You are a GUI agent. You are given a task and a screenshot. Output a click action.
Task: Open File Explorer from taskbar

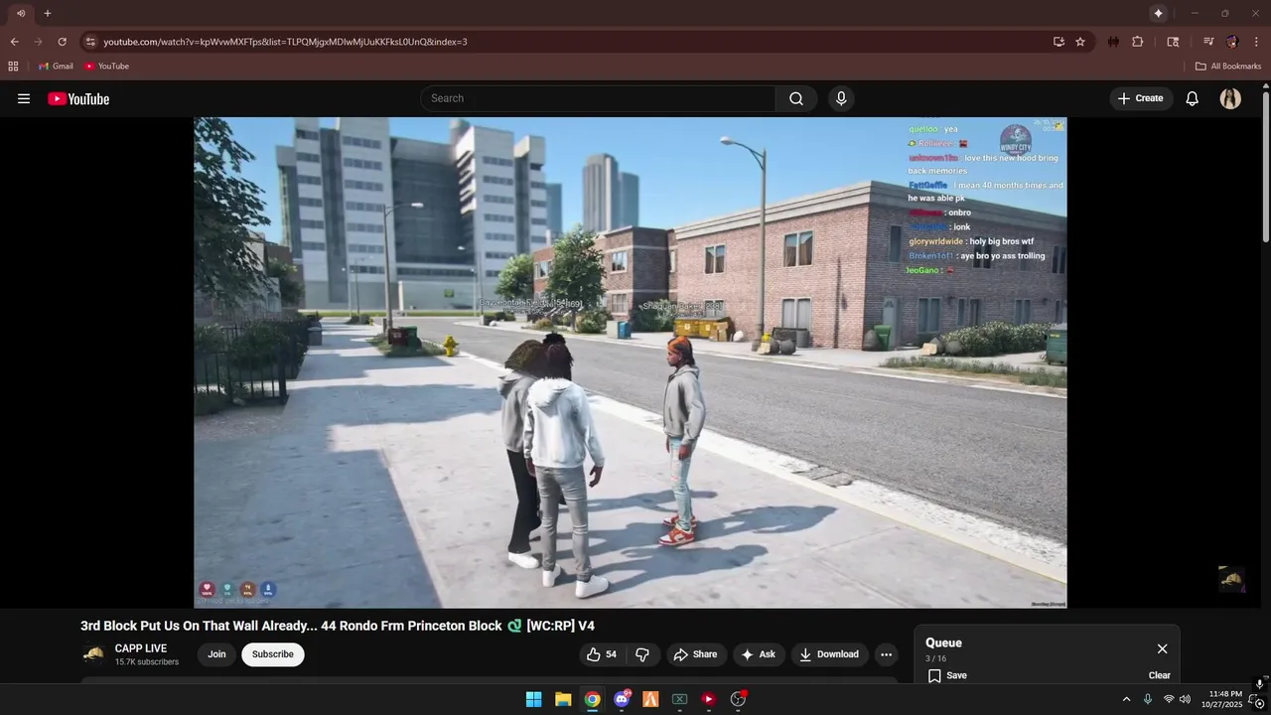pyautogui.click(x=563, y=699)
